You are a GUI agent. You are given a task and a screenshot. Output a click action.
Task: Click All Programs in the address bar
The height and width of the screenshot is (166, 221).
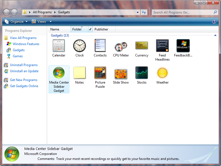coord(42,12)
